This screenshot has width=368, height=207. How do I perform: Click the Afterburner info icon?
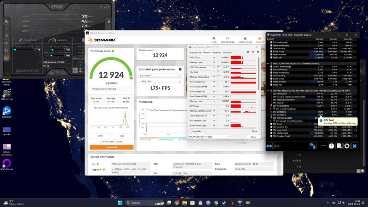[6, 36]
